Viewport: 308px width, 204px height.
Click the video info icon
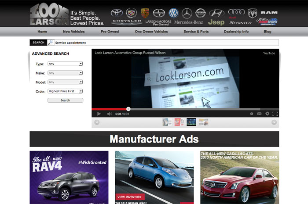coord(251,114)
